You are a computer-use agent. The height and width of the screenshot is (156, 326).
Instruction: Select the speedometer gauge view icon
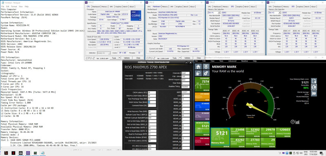(x=293, y=122)
